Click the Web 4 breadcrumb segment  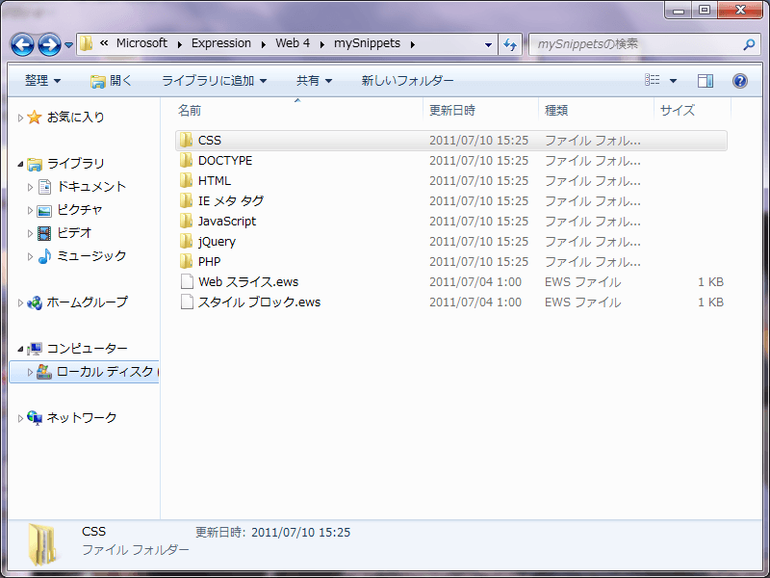coord(293,43)
